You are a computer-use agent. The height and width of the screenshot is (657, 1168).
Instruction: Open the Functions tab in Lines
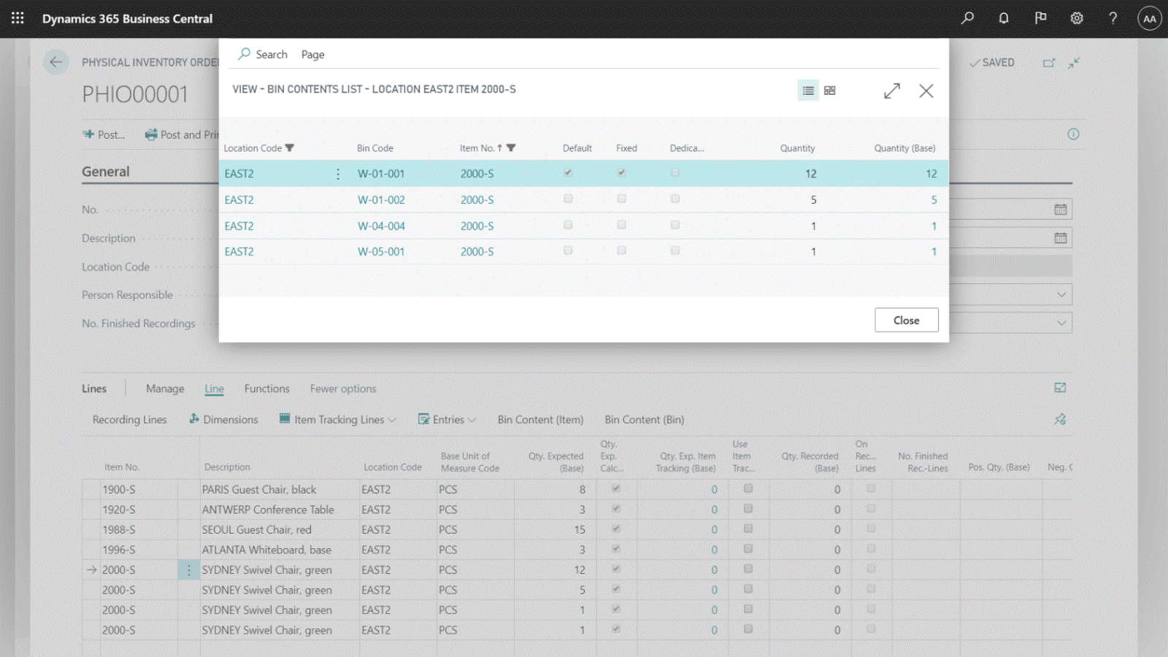266,389
